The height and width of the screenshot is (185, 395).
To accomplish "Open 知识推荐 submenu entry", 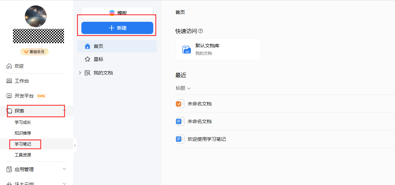I will pos(23,133).
